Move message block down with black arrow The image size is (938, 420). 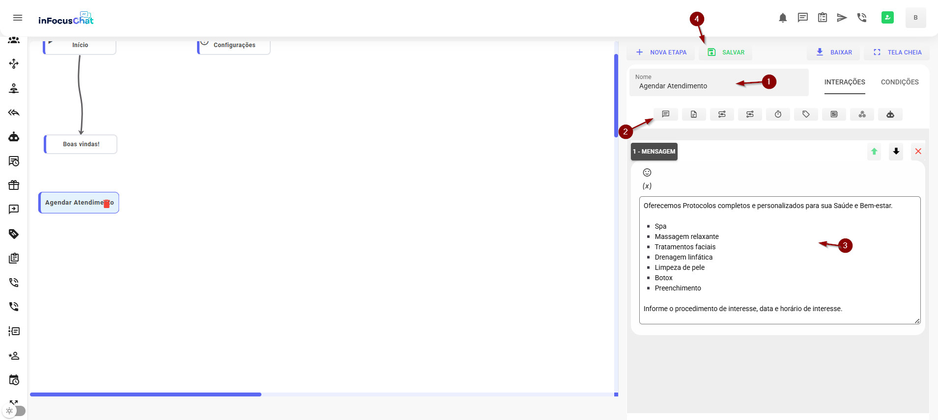point(896,152)
